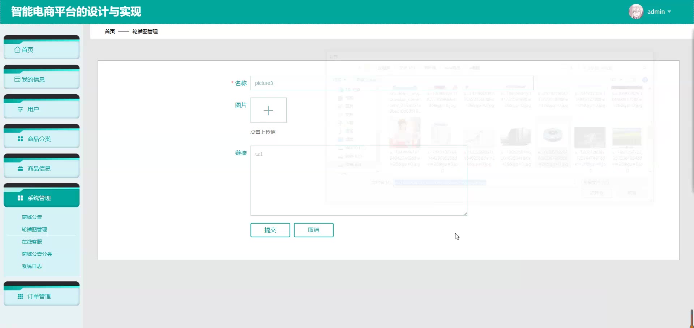The height and width of the screenshot is (328, 694).
Task: Click the plus icon to upload picture
Action: pyautogui.click(x=268, y=111)
